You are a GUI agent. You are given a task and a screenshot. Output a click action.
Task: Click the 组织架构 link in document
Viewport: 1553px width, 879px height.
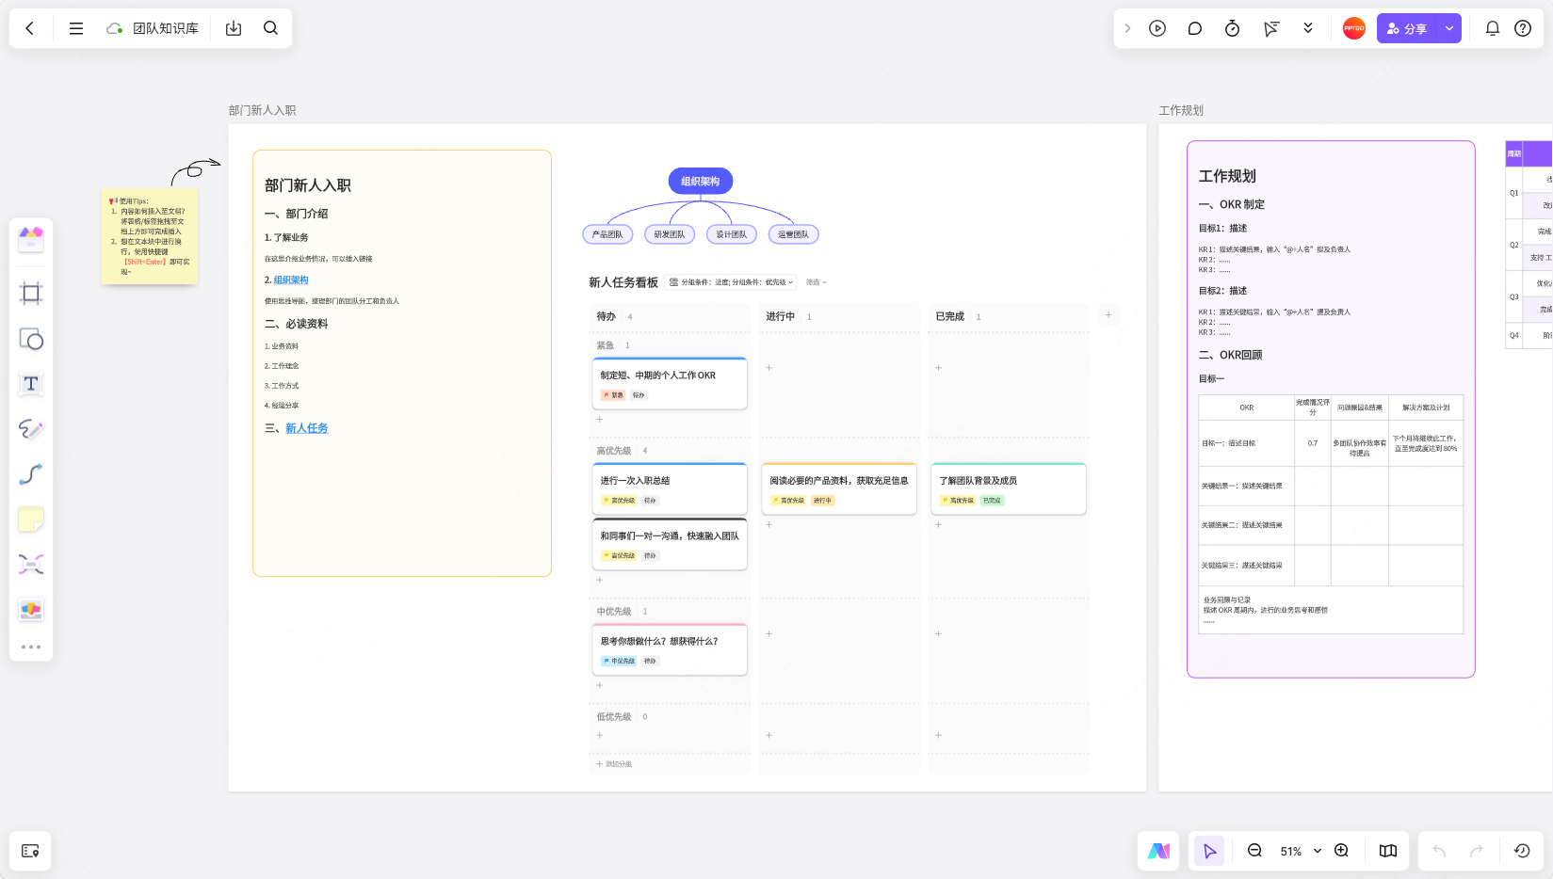291,280
